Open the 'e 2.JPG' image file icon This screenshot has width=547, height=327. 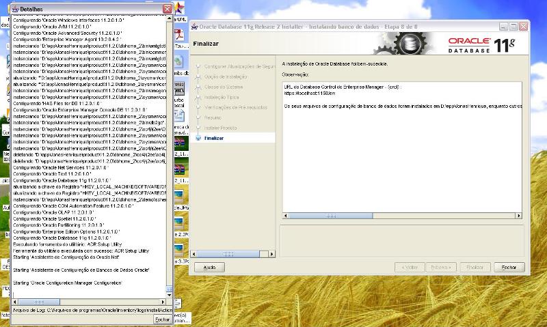(x=179, y=223)
